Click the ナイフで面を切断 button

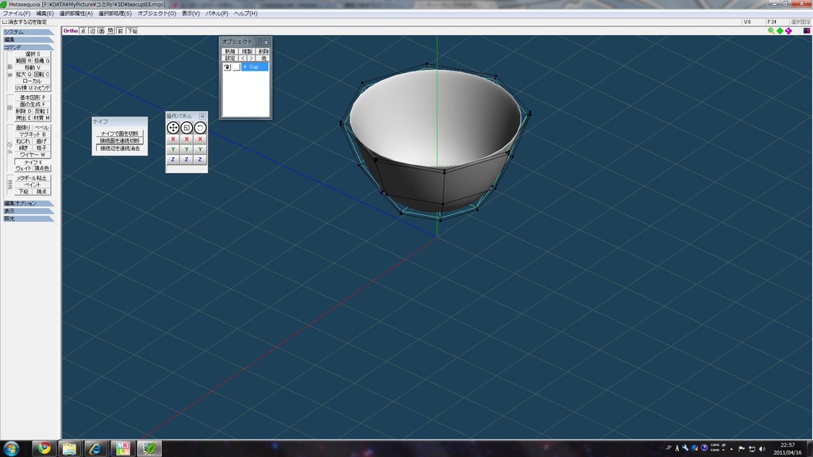click(x=119, y=133)
